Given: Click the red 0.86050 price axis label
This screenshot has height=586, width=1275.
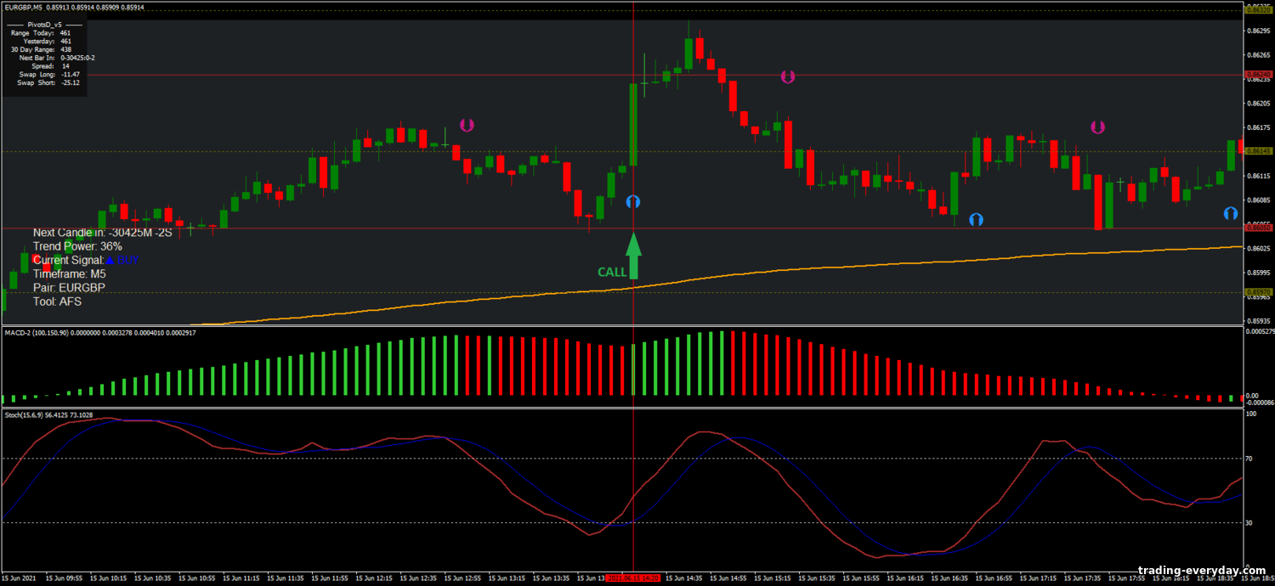Looking at the screenshot, I should coord(1258,228).
